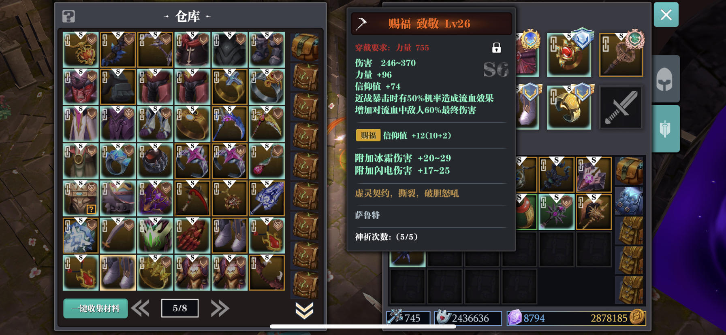Viewport: 726px width, 335px height.
Task: Close the inventory panel with X
Action: click(666, 15)
